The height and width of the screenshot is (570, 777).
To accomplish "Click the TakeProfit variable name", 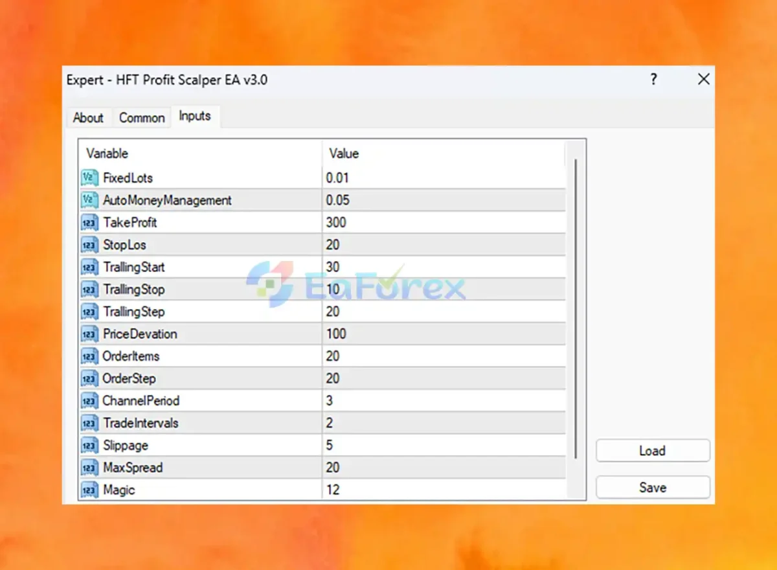I will click(x=130, y=222).
